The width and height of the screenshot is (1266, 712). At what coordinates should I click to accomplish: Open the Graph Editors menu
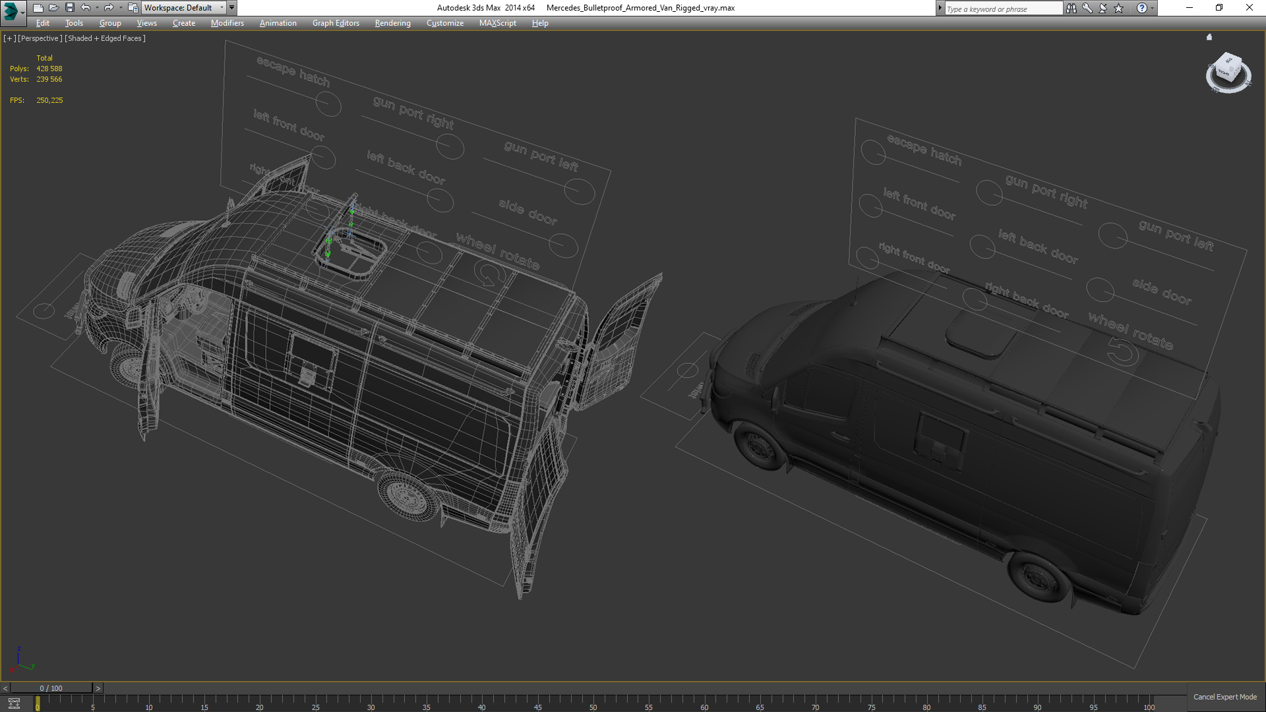[x=336, y=23]
